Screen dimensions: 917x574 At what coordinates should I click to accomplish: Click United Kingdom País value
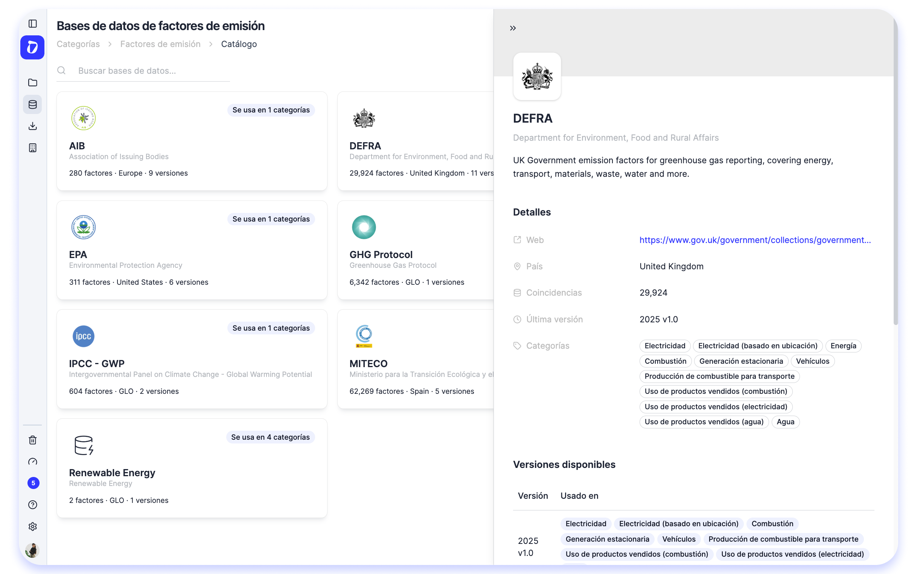671,266
